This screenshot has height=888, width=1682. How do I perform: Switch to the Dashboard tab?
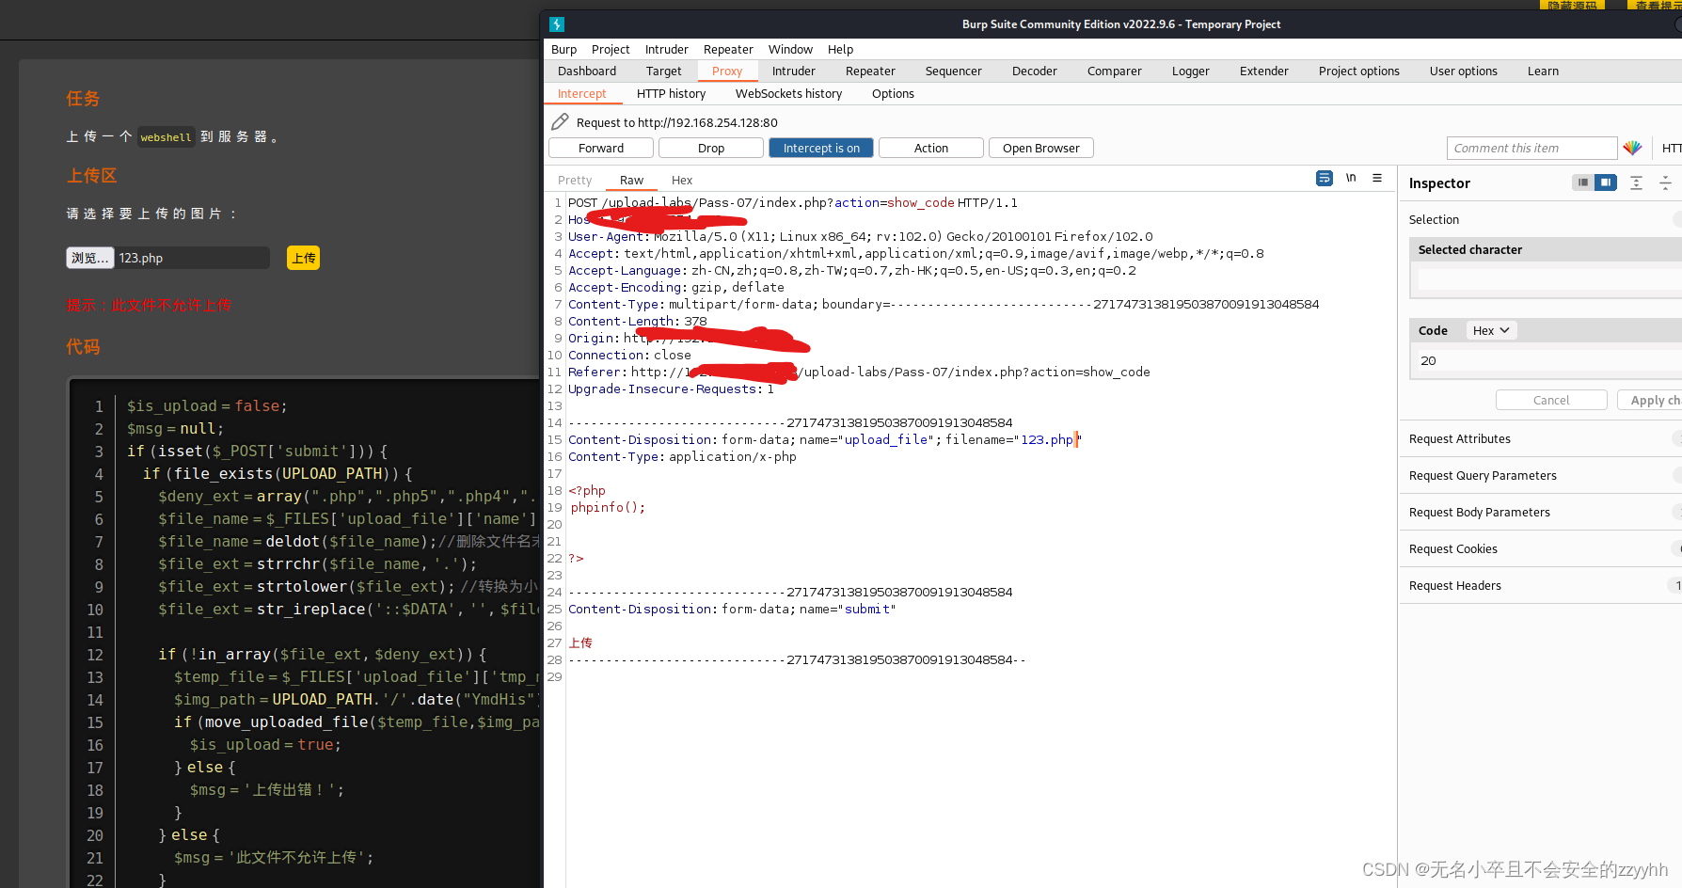click(x=587, y=71)
